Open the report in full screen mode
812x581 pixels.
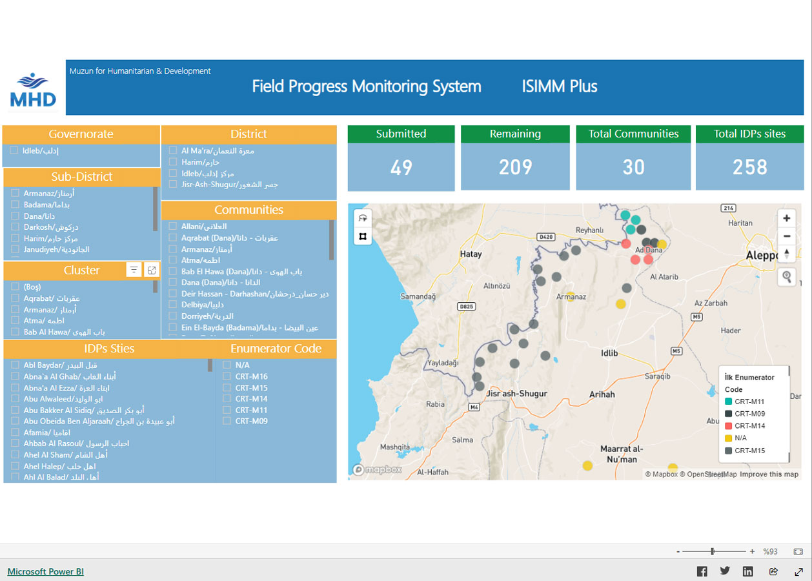tap(798, 571)
